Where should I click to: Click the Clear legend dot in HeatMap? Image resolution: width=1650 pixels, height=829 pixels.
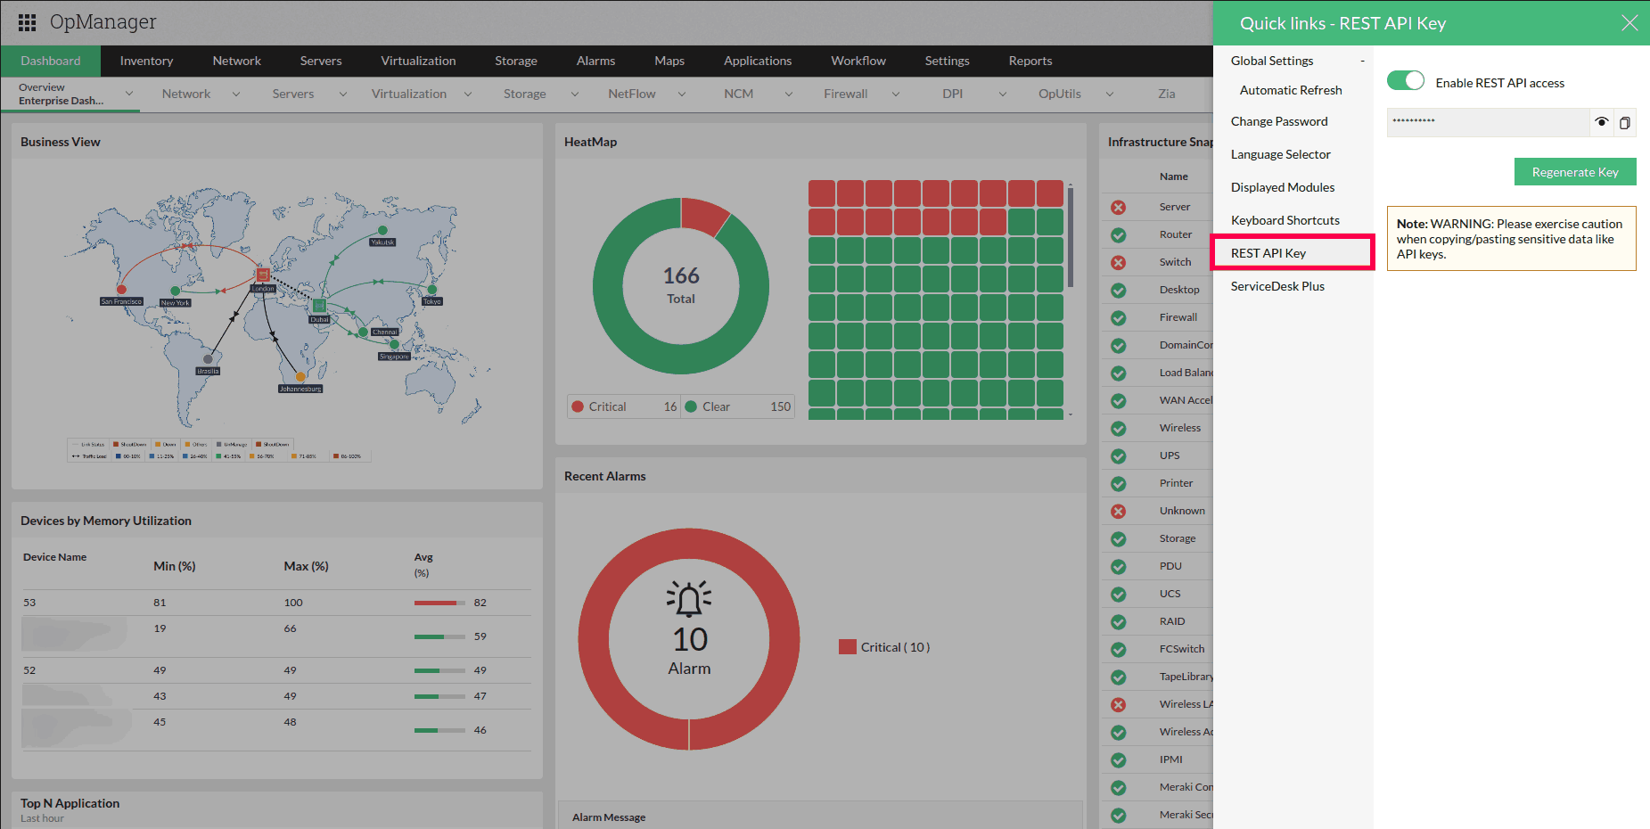pyautogui.click(x=691, y=406)
